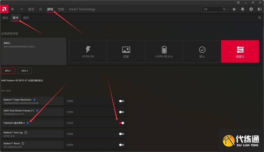Viewport: 264px width, 152px height.
Task: Go forward with the right arrow
Action: coord(21,9)
